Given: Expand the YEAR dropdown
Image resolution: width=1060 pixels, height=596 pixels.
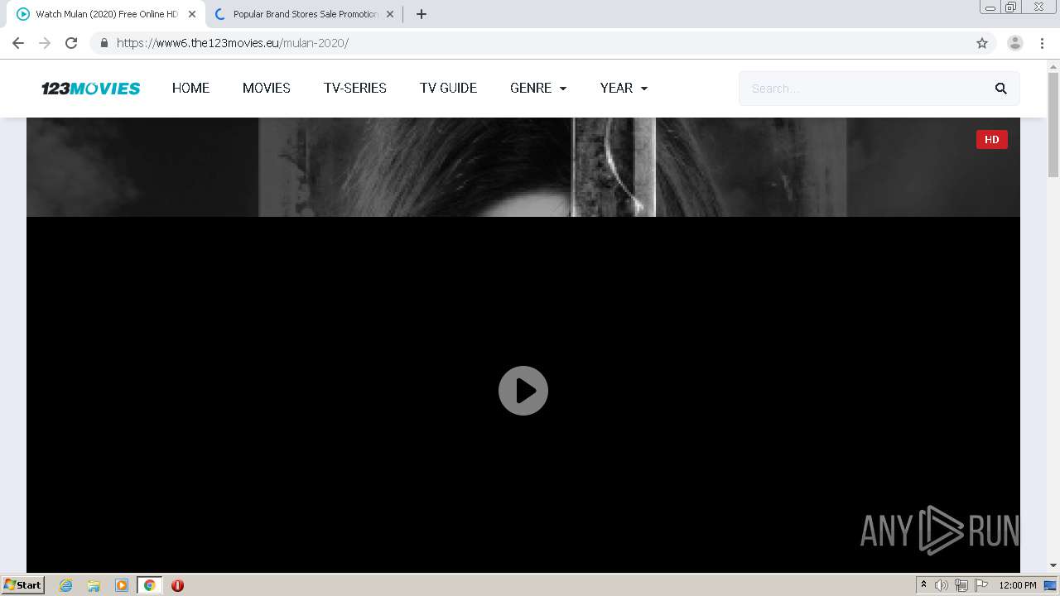Looking at the screenshot, I should coord(624,88).
